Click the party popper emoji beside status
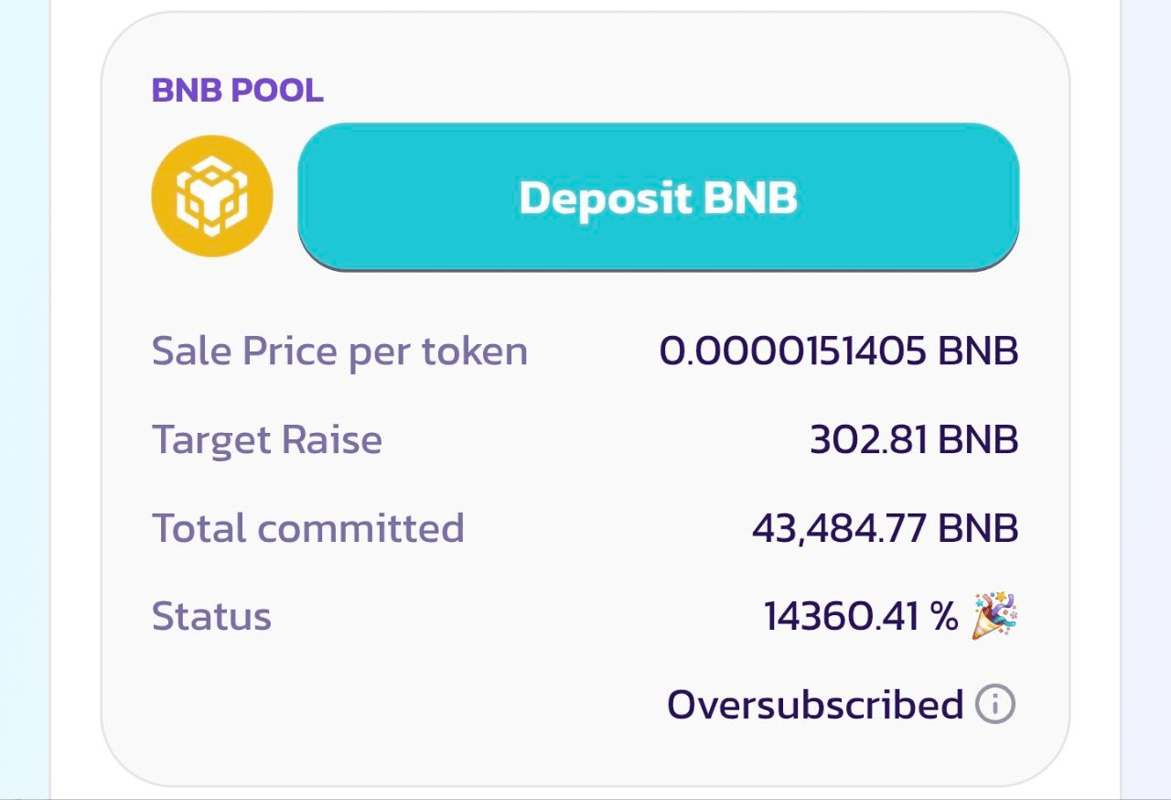Image resolution: width=1171 pixels, height=800 pixels. click(994, 615)
